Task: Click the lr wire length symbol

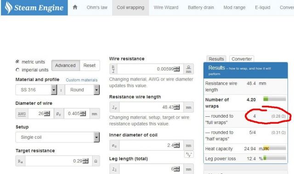Action: point(114,107)
